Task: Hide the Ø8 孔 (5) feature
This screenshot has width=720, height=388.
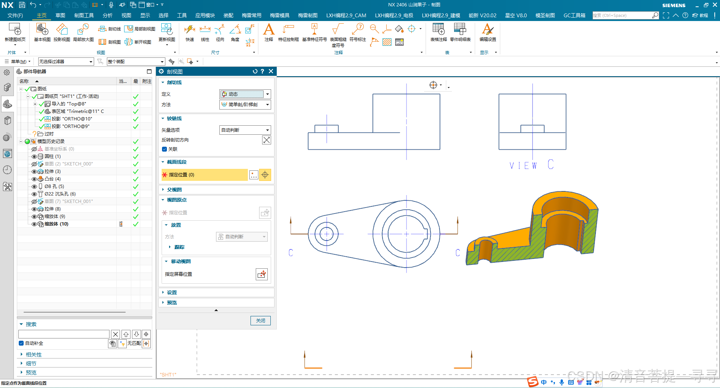Action: pyautogui.click(x=34, y=186)
